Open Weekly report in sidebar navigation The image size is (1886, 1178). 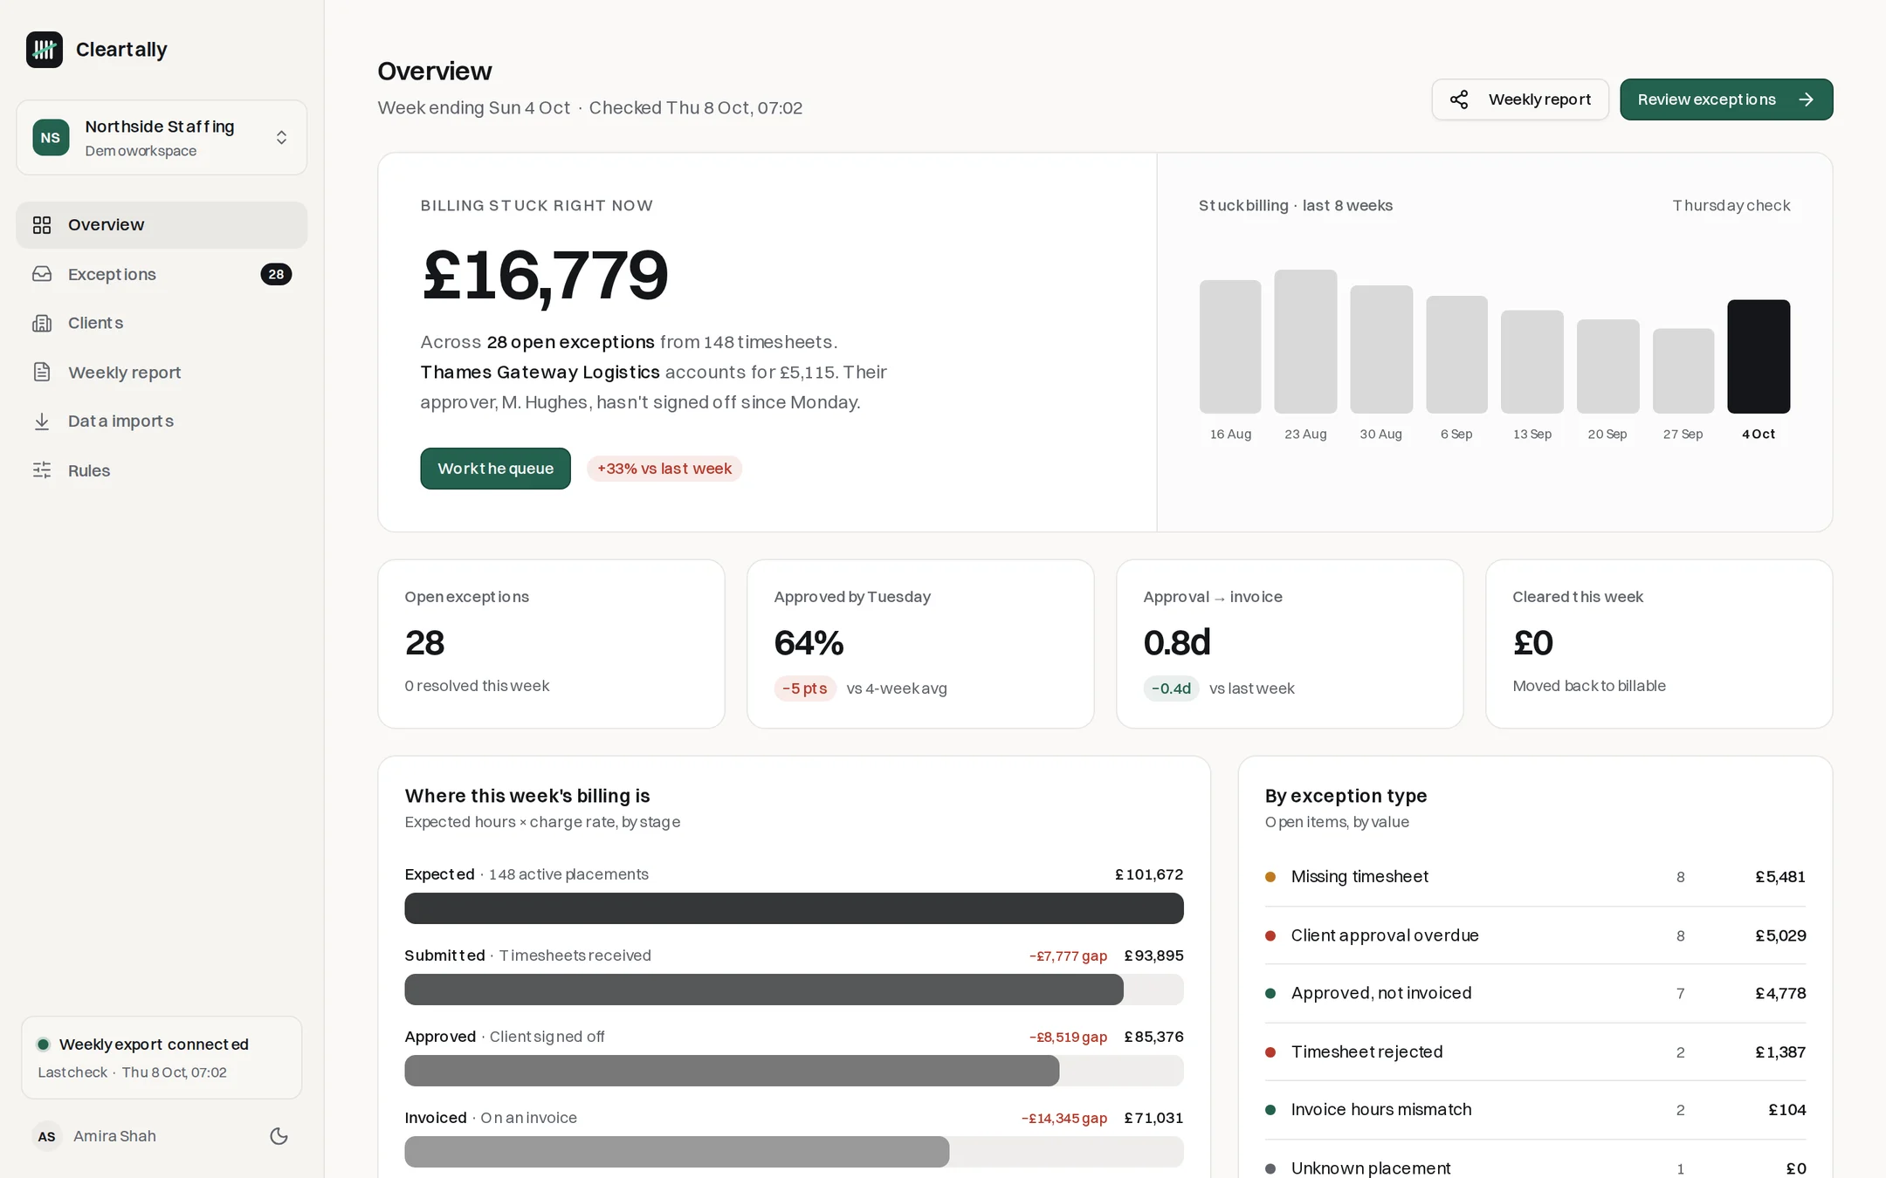click(x=162, y=373)
